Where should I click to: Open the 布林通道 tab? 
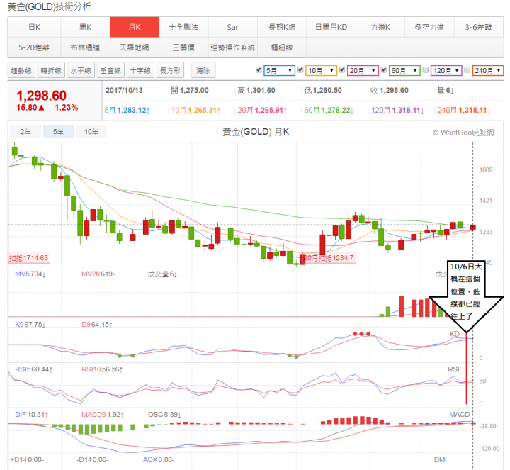[85, 47]
